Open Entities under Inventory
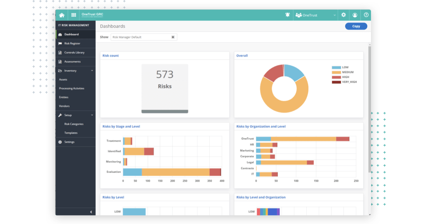The width and height of the screenshot is (426, 224). (x=64, y=97)
